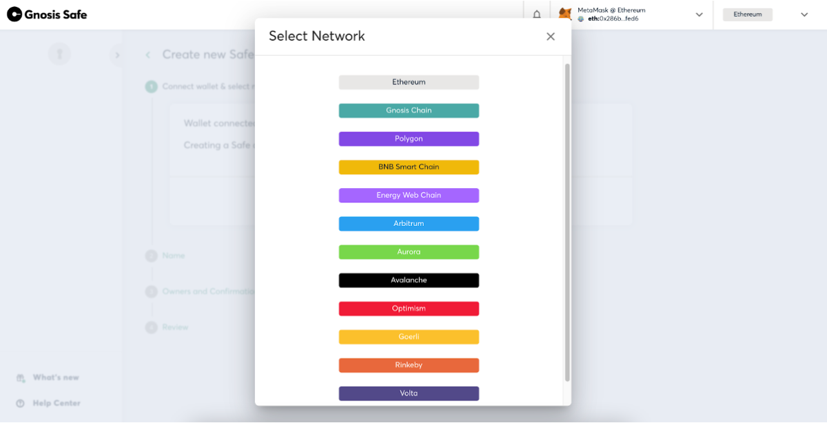Click the wallet address eth:0x286b...fed6
The height and width of the screenshot is (423, 827).
point(613,19)
